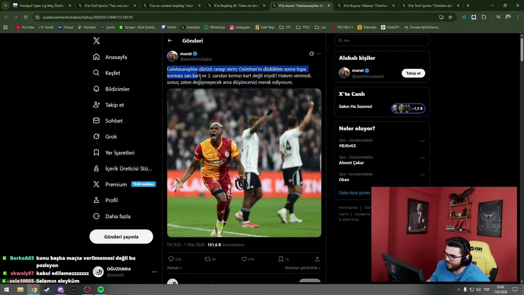Open the #BJKvGS trending topic

347,146
